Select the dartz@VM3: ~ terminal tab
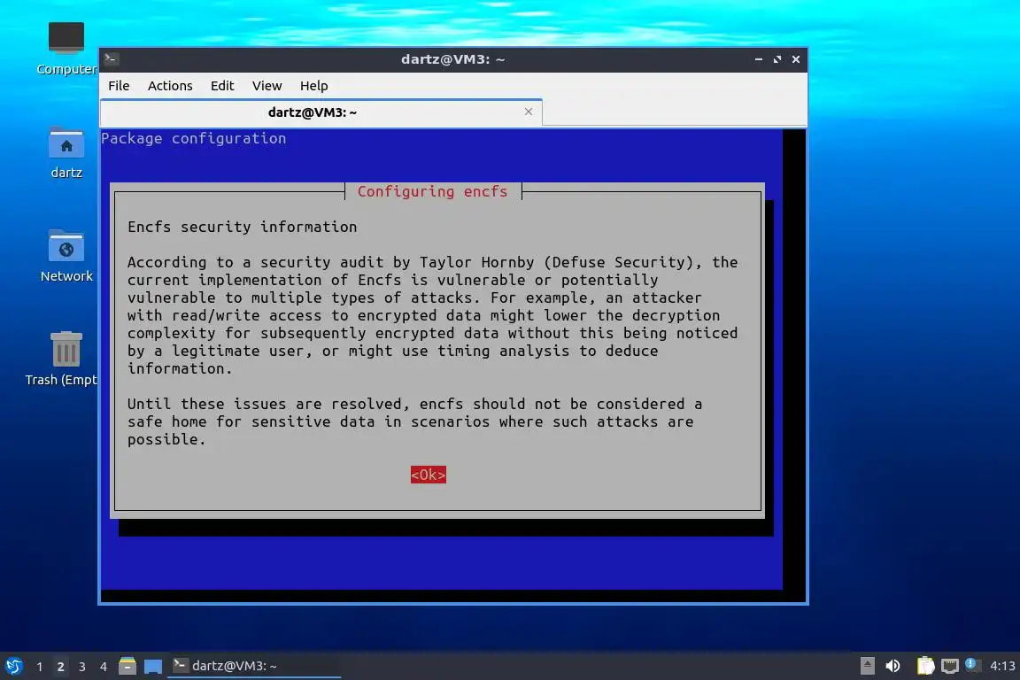Image resolution: width=1020 pixels, height=680 pixels. tap(321, 112)
